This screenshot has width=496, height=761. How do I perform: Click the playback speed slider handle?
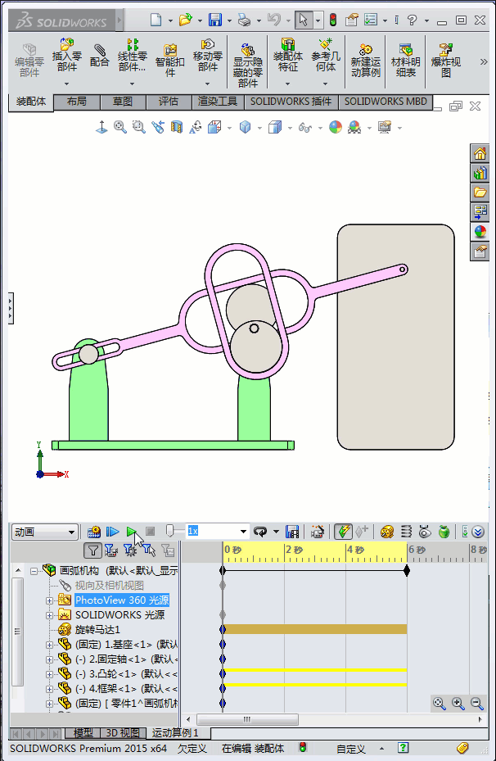[169, 531]
